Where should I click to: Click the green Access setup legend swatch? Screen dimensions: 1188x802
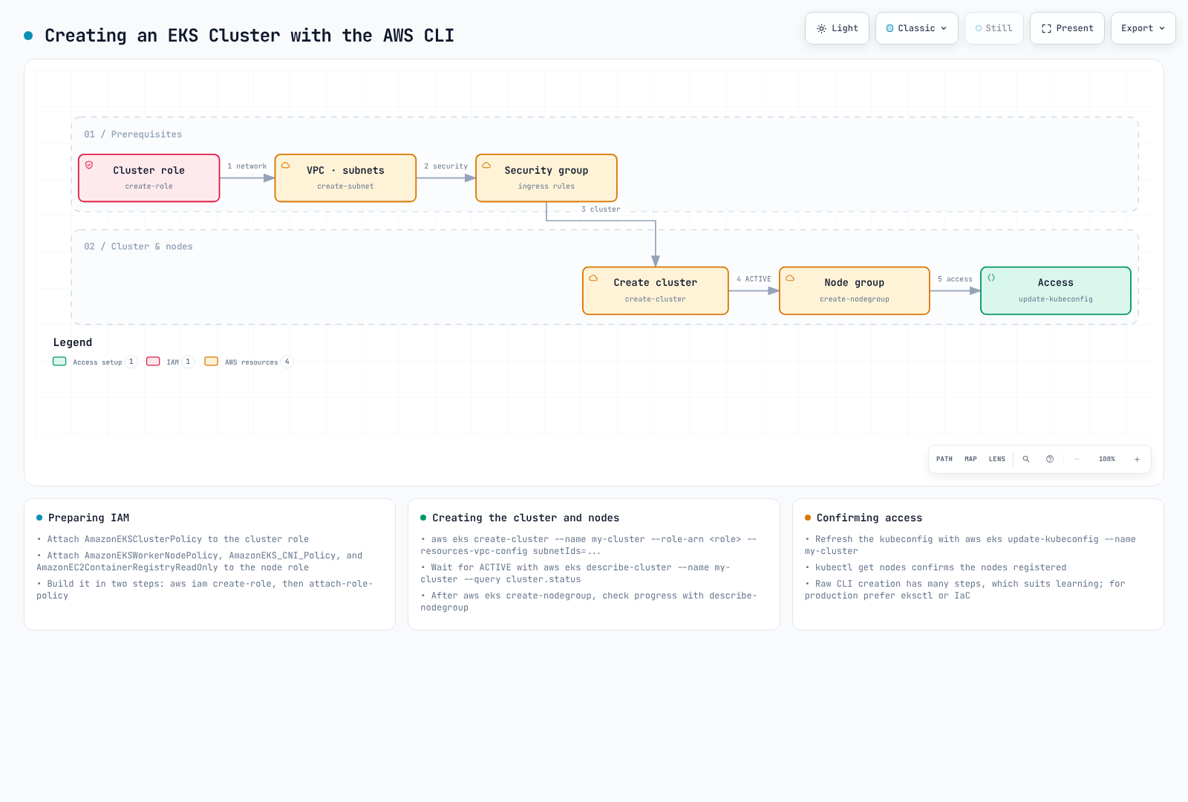pos(60,362)
